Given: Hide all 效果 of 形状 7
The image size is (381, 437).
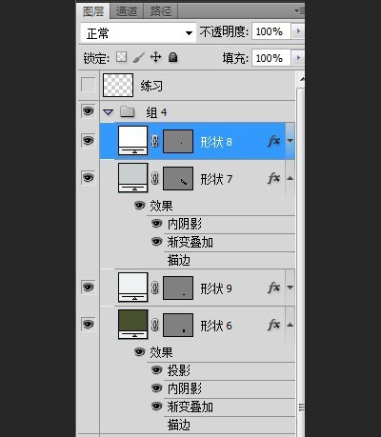Looking at the screenshot, I should click(x=139, y=206).
